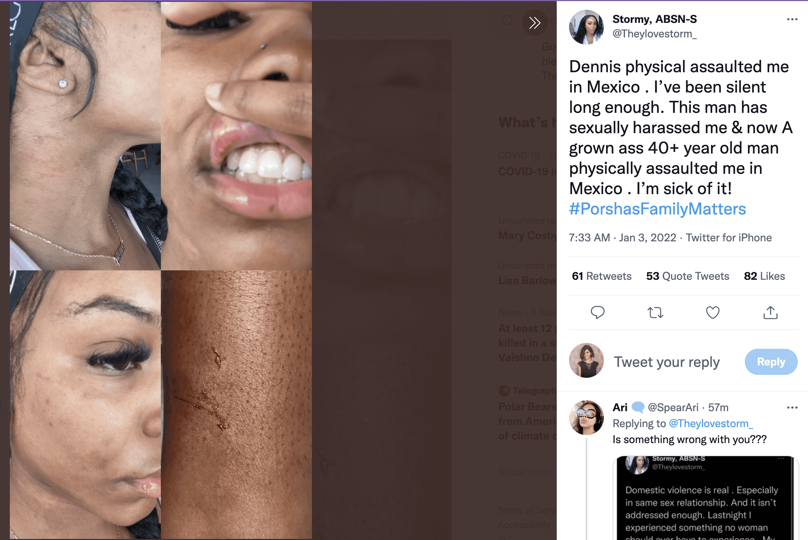Open more options on Stormy's tweet

click(792, 19)
